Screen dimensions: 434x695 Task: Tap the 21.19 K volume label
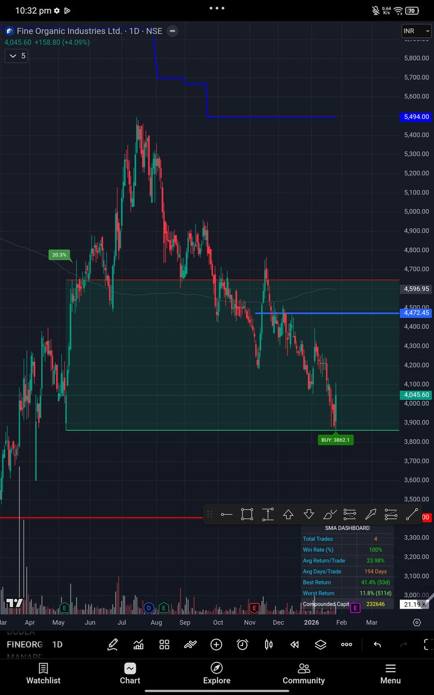tap(415, 605)
